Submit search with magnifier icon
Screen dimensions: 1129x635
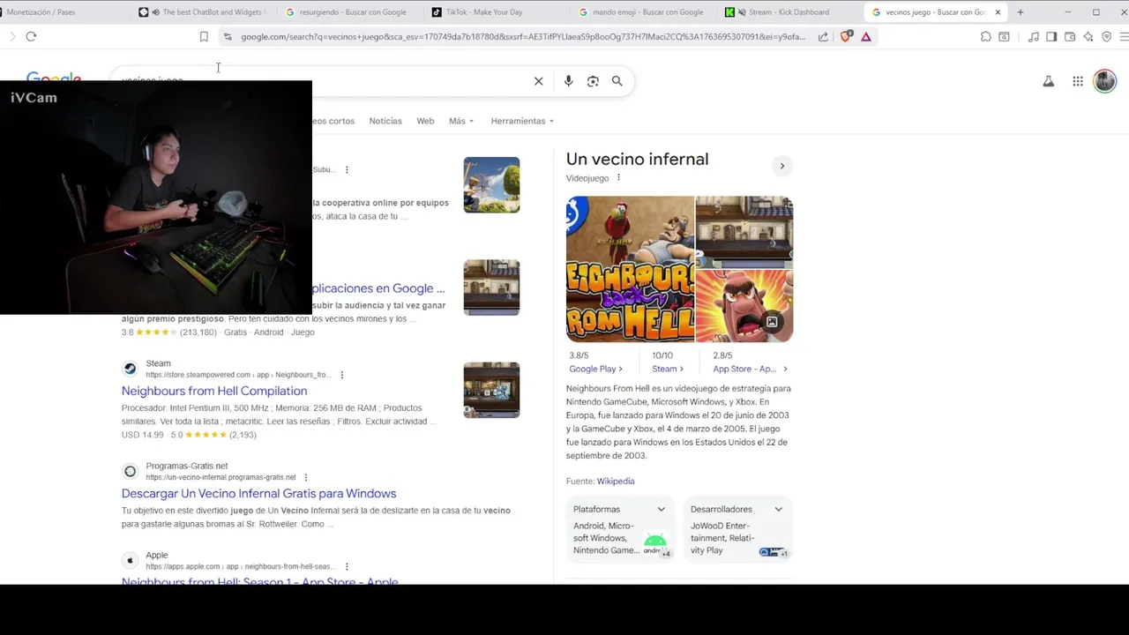(x=617, y=81)
